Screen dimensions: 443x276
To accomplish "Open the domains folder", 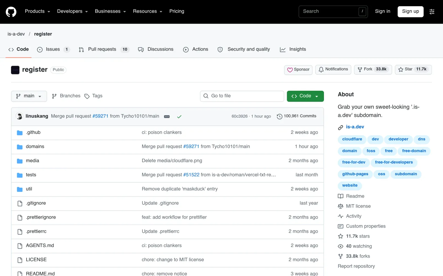I will click(35, 147).
